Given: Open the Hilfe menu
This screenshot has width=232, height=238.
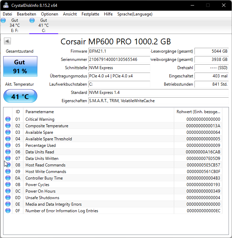Looking at the screenshot, I should 108,14.
